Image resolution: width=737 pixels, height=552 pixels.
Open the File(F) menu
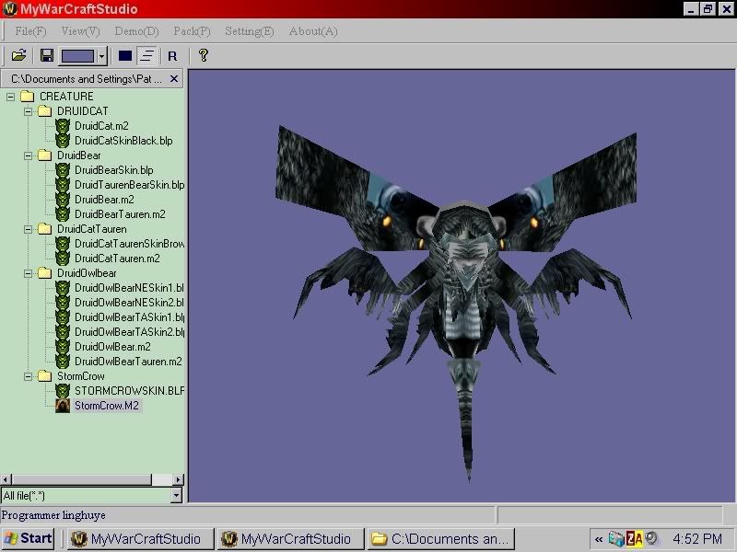(x=30, y=31)
